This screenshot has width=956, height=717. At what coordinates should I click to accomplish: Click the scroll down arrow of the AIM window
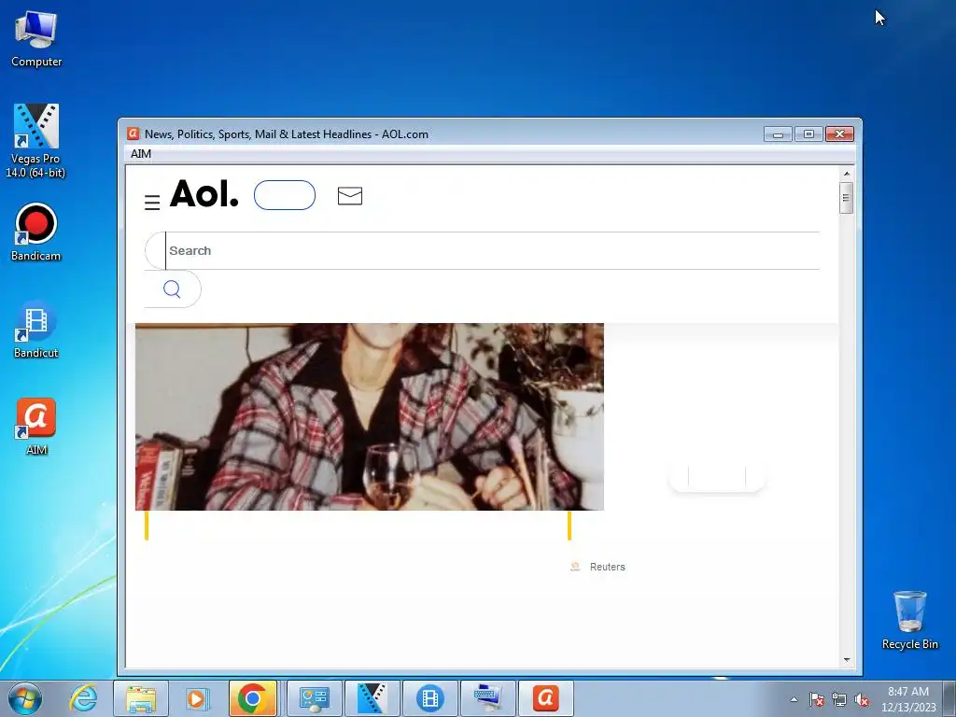click(x=846, y=660)
